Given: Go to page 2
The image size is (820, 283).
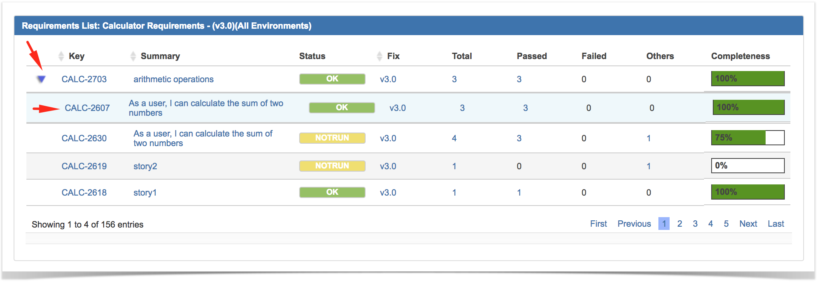Looking at the screenshot, I should pyautogui.click(x=679, y=224).
